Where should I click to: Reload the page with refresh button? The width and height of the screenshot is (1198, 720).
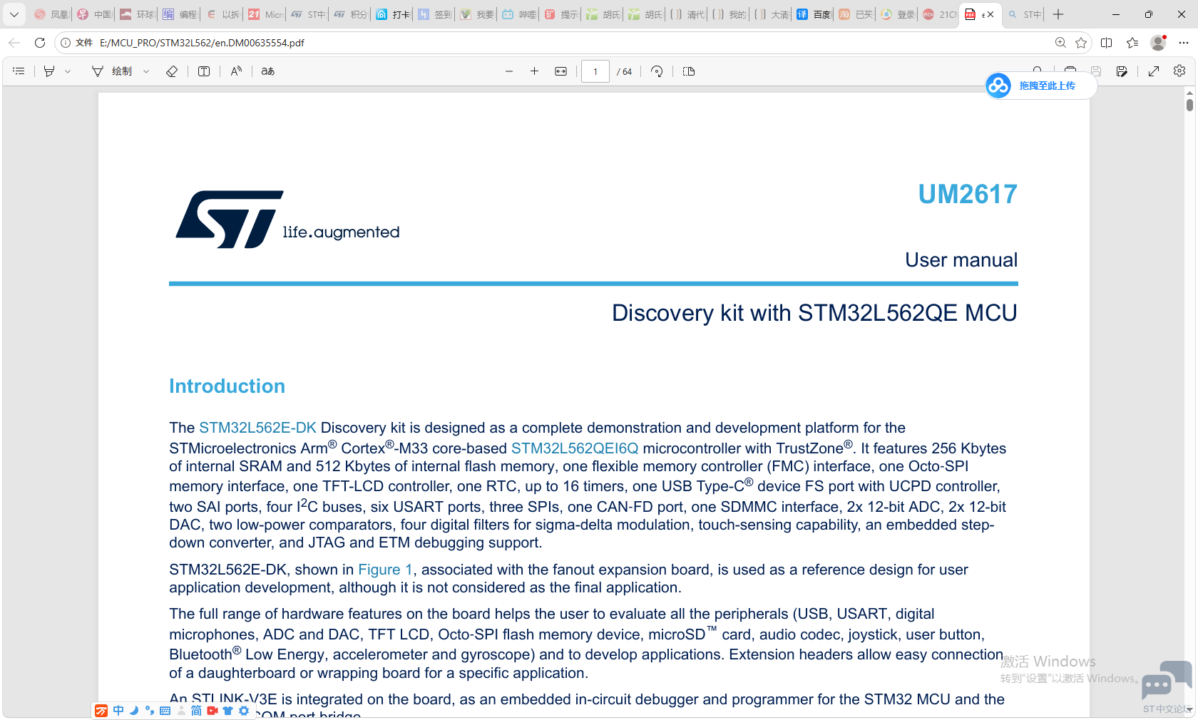coord(40,43)
